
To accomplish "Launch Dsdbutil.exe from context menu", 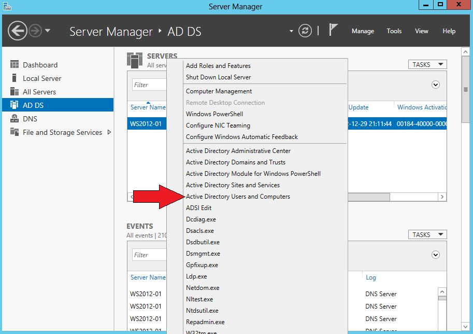I will tap(203, 242).
